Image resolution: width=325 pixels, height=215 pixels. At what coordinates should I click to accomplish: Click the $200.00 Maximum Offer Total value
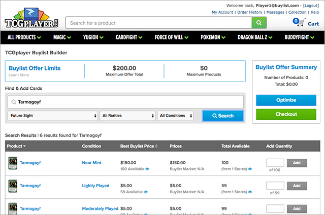(124, 68)
